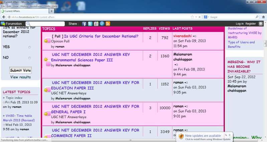267x142 pixels.
Task: Click the horizontal scrollbar at the bottom
Action: [x=131, y=140]
